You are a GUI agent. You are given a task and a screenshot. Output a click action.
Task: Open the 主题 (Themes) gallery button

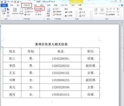coord(4,12)
